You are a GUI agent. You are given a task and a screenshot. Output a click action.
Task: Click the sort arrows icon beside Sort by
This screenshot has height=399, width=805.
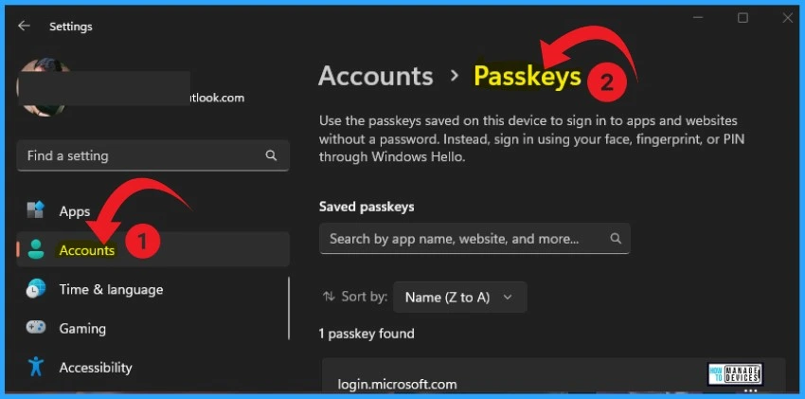[x=329, y=297]
